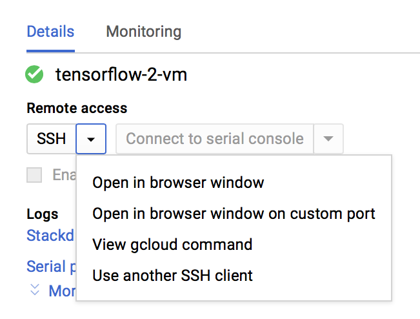The image size is (420, 319).
Task: Tick the checkbox below the SSH button
Action: [x=34, y=175]
